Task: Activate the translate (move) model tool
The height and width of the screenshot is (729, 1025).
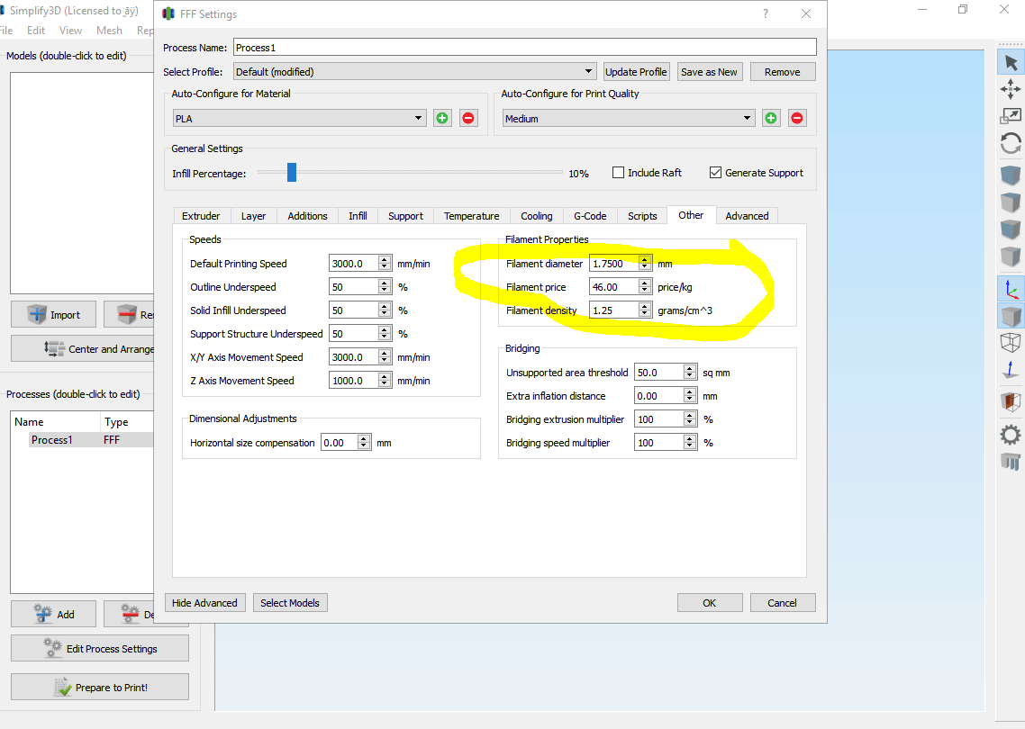Action: click(x=1011, y=89)
